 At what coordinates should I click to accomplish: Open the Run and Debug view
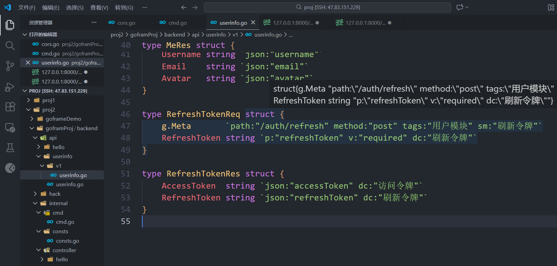coord(10,87)
